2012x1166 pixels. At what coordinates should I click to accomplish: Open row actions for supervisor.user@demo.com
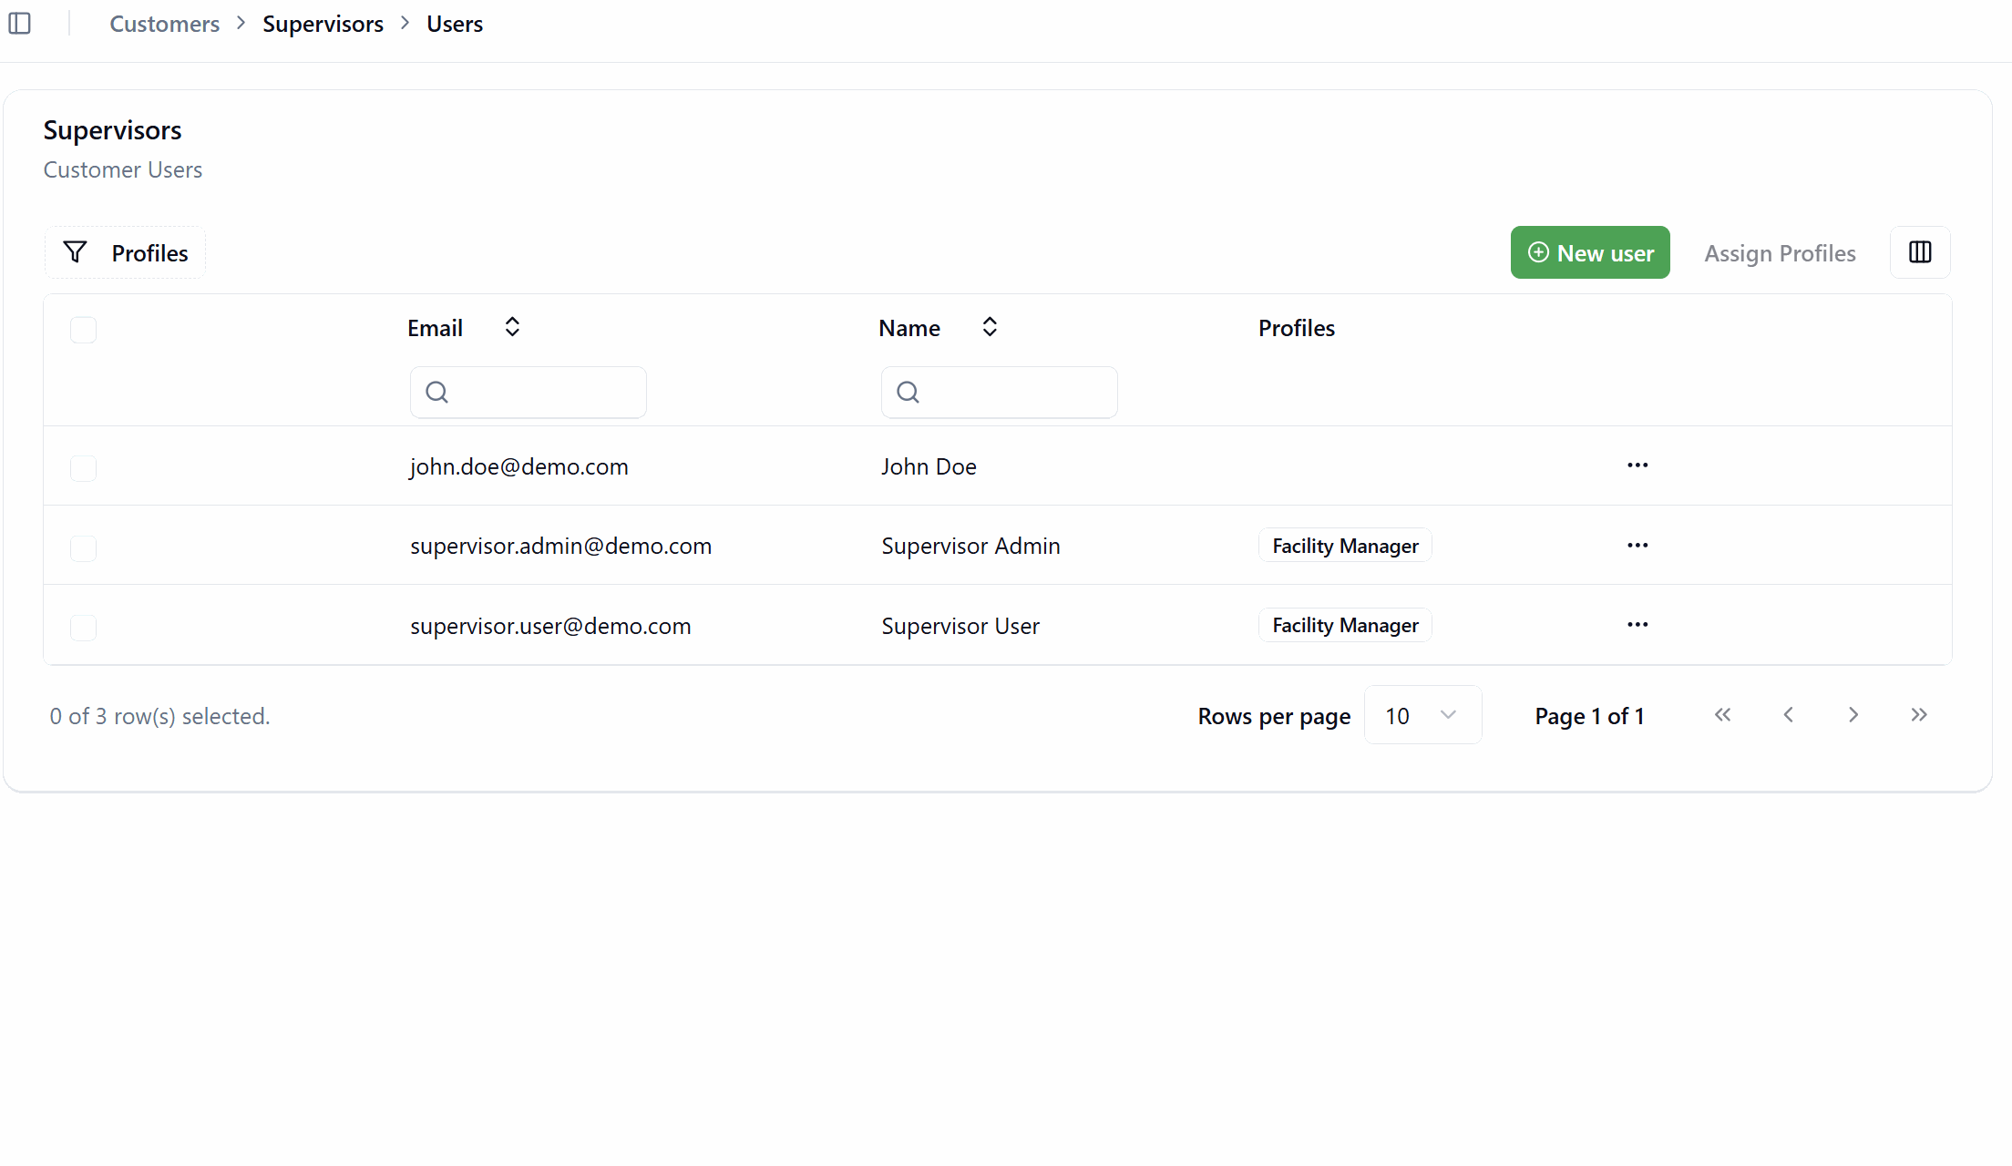(1637, 625)
